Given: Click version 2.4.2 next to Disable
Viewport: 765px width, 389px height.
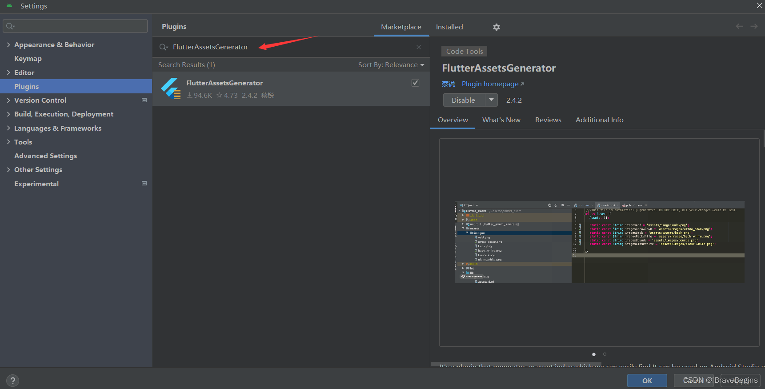Looking at the screenshot, I should coord(514,100).
